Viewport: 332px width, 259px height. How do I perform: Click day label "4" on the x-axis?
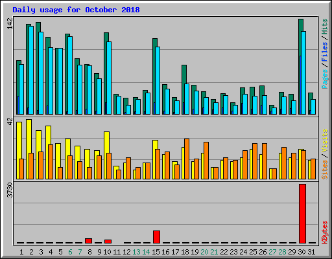click(51, 252)
